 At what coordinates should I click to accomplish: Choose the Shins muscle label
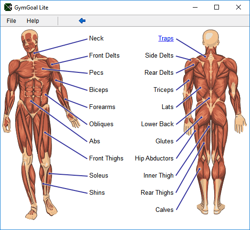[97, 192]
